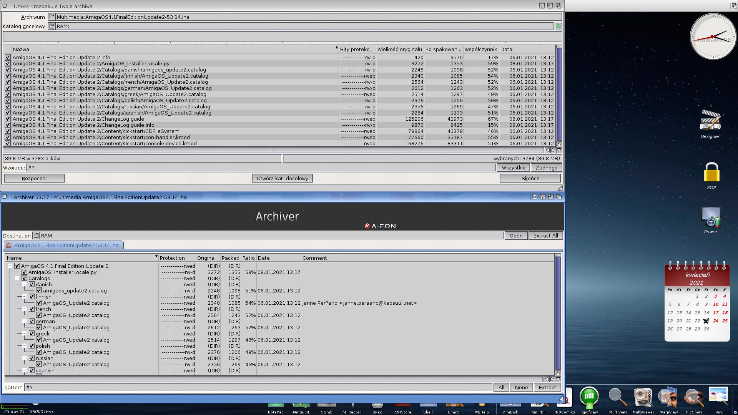738x415 pixels.
Task: Click the April 2021 calendar widget
Action: pos(697,301)
